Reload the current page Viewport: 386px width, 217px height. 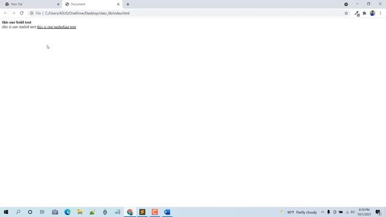click(22, 13)
